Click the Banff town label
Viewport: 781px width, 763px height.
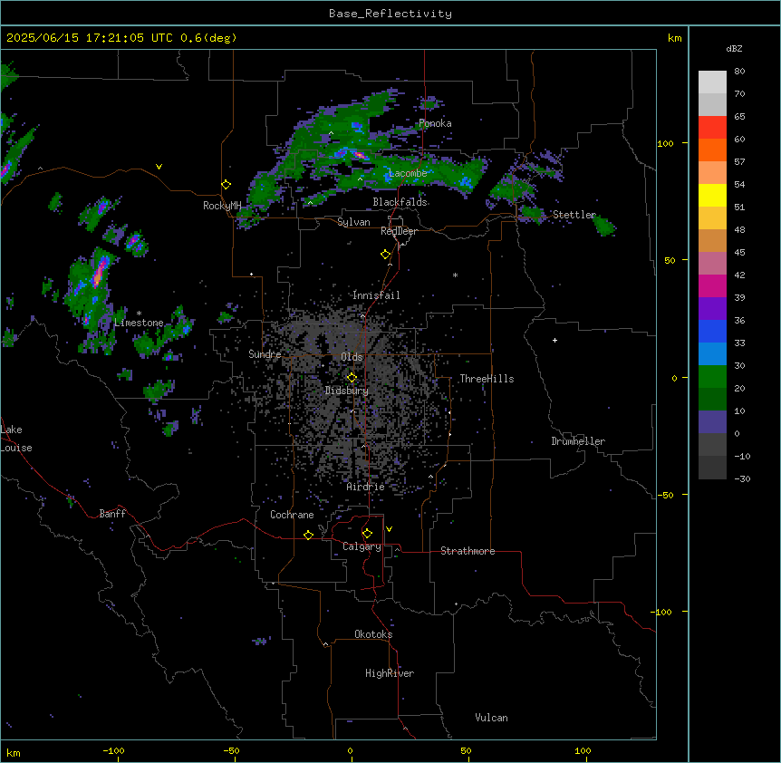tap(112, 514)
